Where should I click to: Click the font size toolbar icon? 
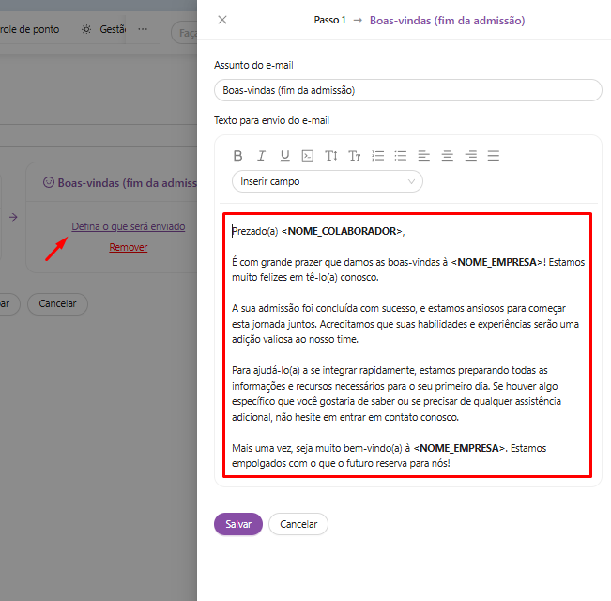[x=355, y=156]
